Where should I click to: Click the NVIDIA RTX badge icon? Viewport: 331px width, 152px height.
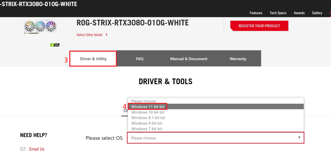(54, 45)
